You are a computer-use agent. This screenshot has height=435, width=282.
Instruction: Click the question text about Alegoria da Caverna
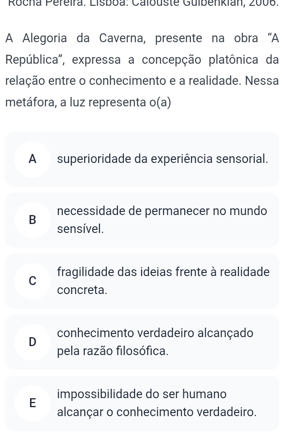[x=142, y=70]
